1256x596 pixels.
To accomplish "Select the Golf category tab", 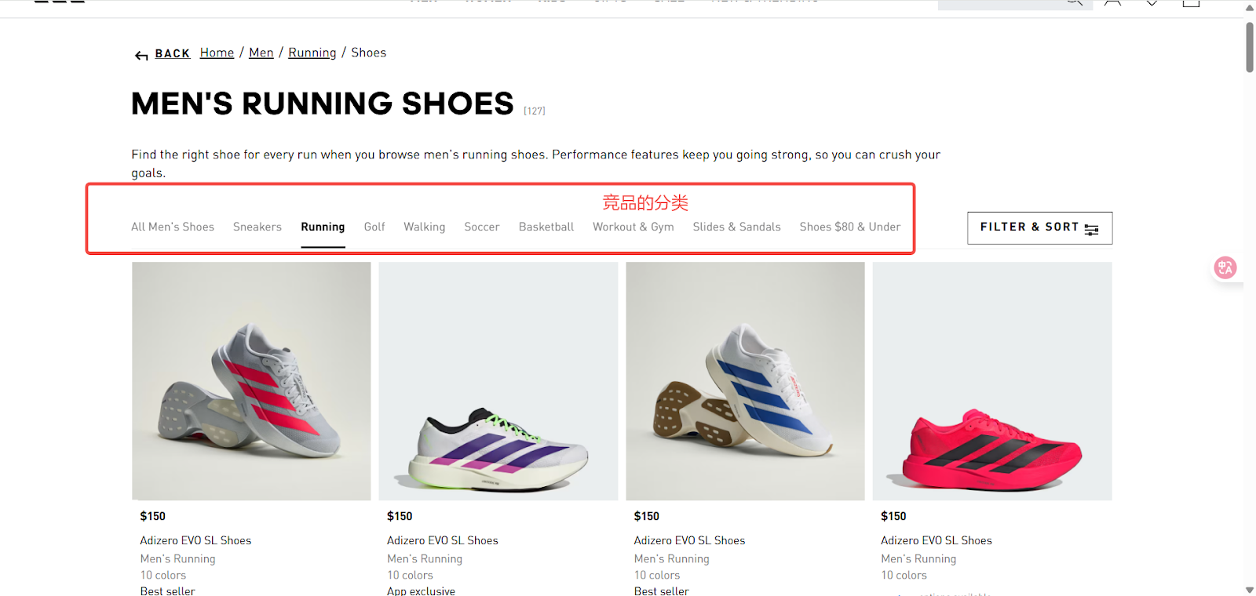I will [x=374, y=227].
